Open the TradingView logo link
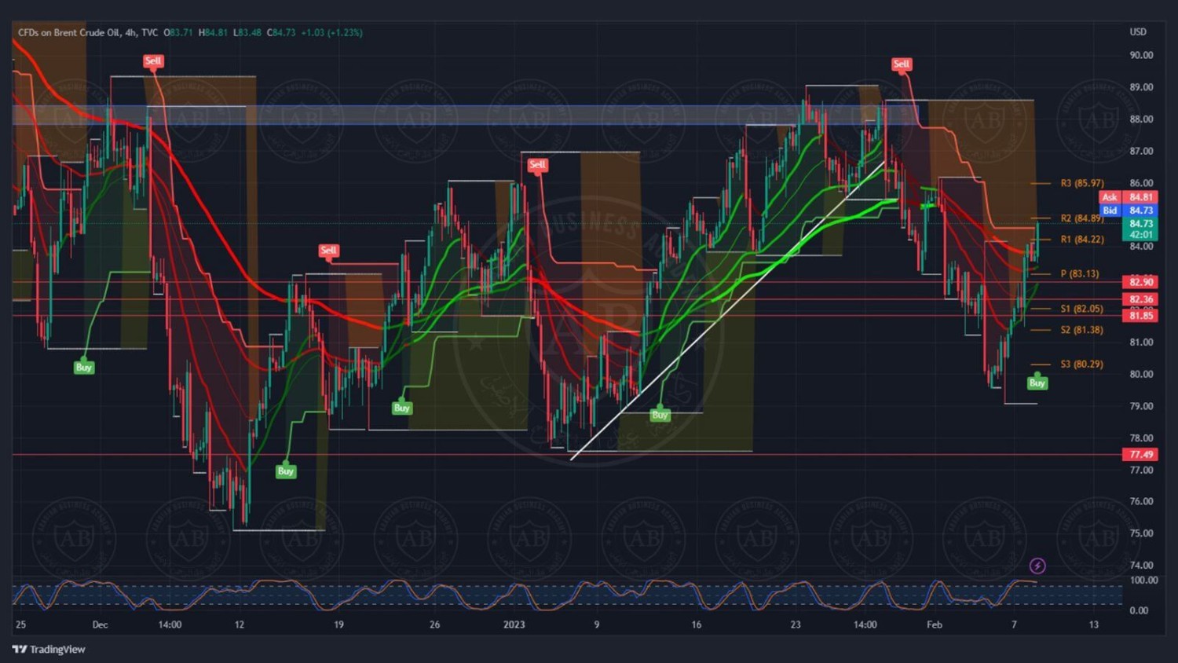The image size is (1178, 663). pyautogui.click(x=49, y=649)
